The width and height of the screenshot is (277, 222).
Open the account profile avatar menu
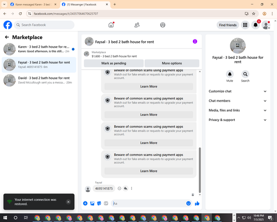266,25
